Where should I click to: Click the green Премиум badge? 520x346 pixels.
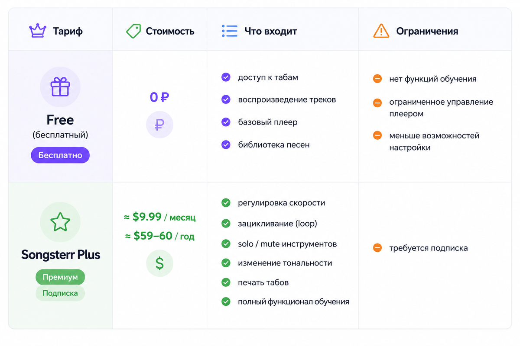coord(60,277)
